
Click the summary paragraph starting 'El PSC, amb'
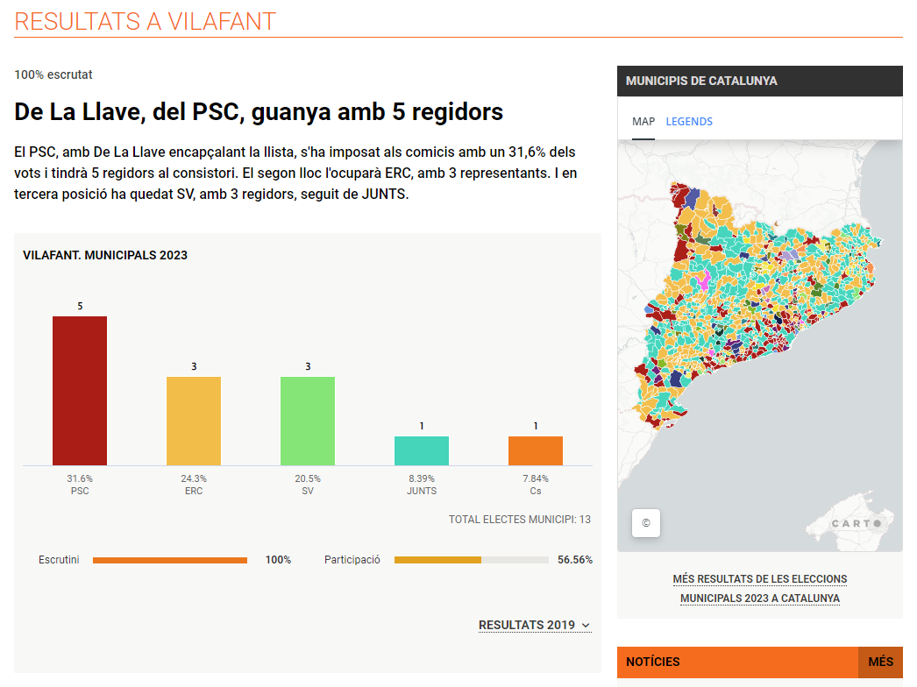[x=295, y=174]
